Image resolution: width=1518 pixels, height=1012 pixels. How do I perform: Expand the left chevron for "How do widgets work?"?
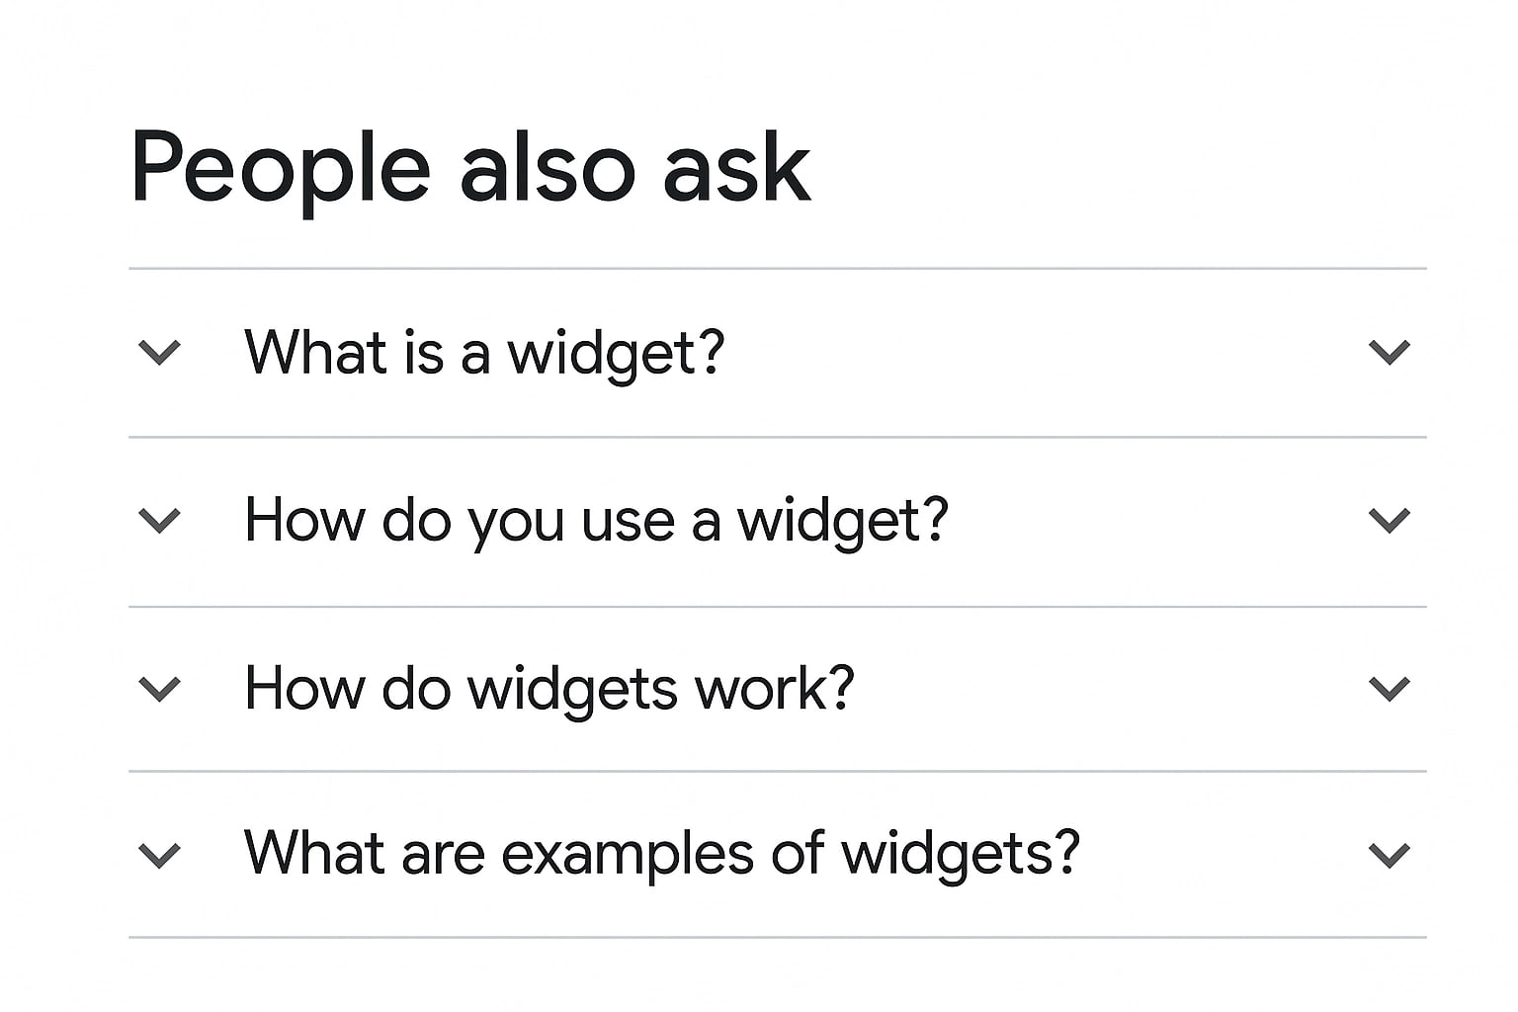pos(160,687)
